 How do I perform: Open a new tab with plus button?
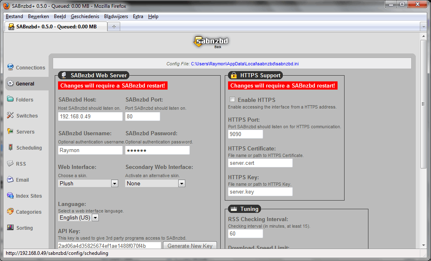tap(114, 27)
